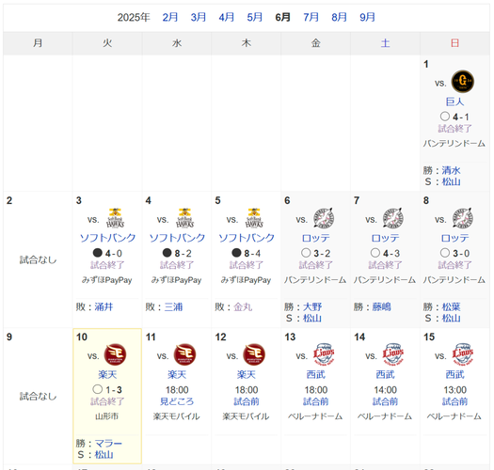Open ソフトバンク team link on June 4
494x470 pixels.
click(x=177, y=238)
